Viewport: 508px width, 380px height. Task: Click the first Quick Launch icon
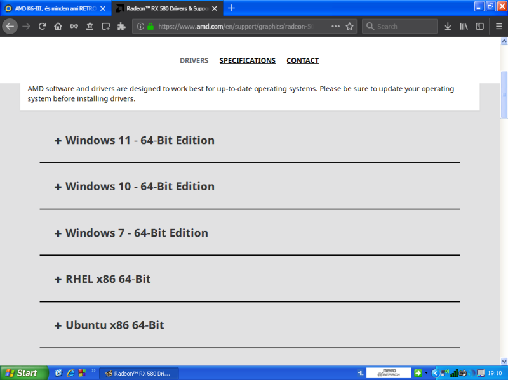tap(58, 373)
